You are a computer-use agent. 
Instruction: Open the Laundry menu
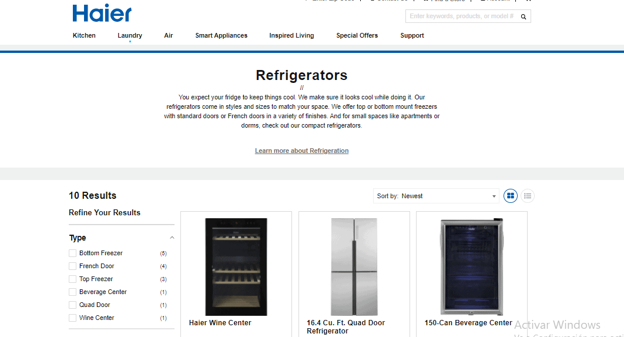[x=130, y=35]
